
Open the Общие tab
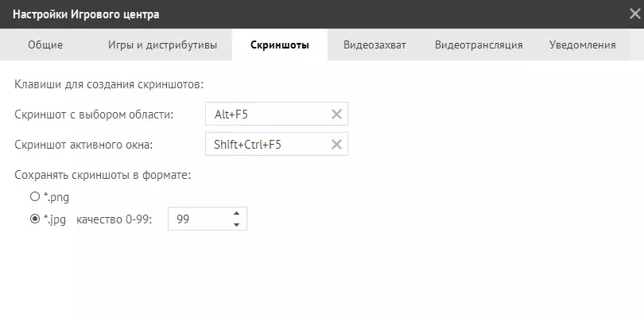[45, 45]
